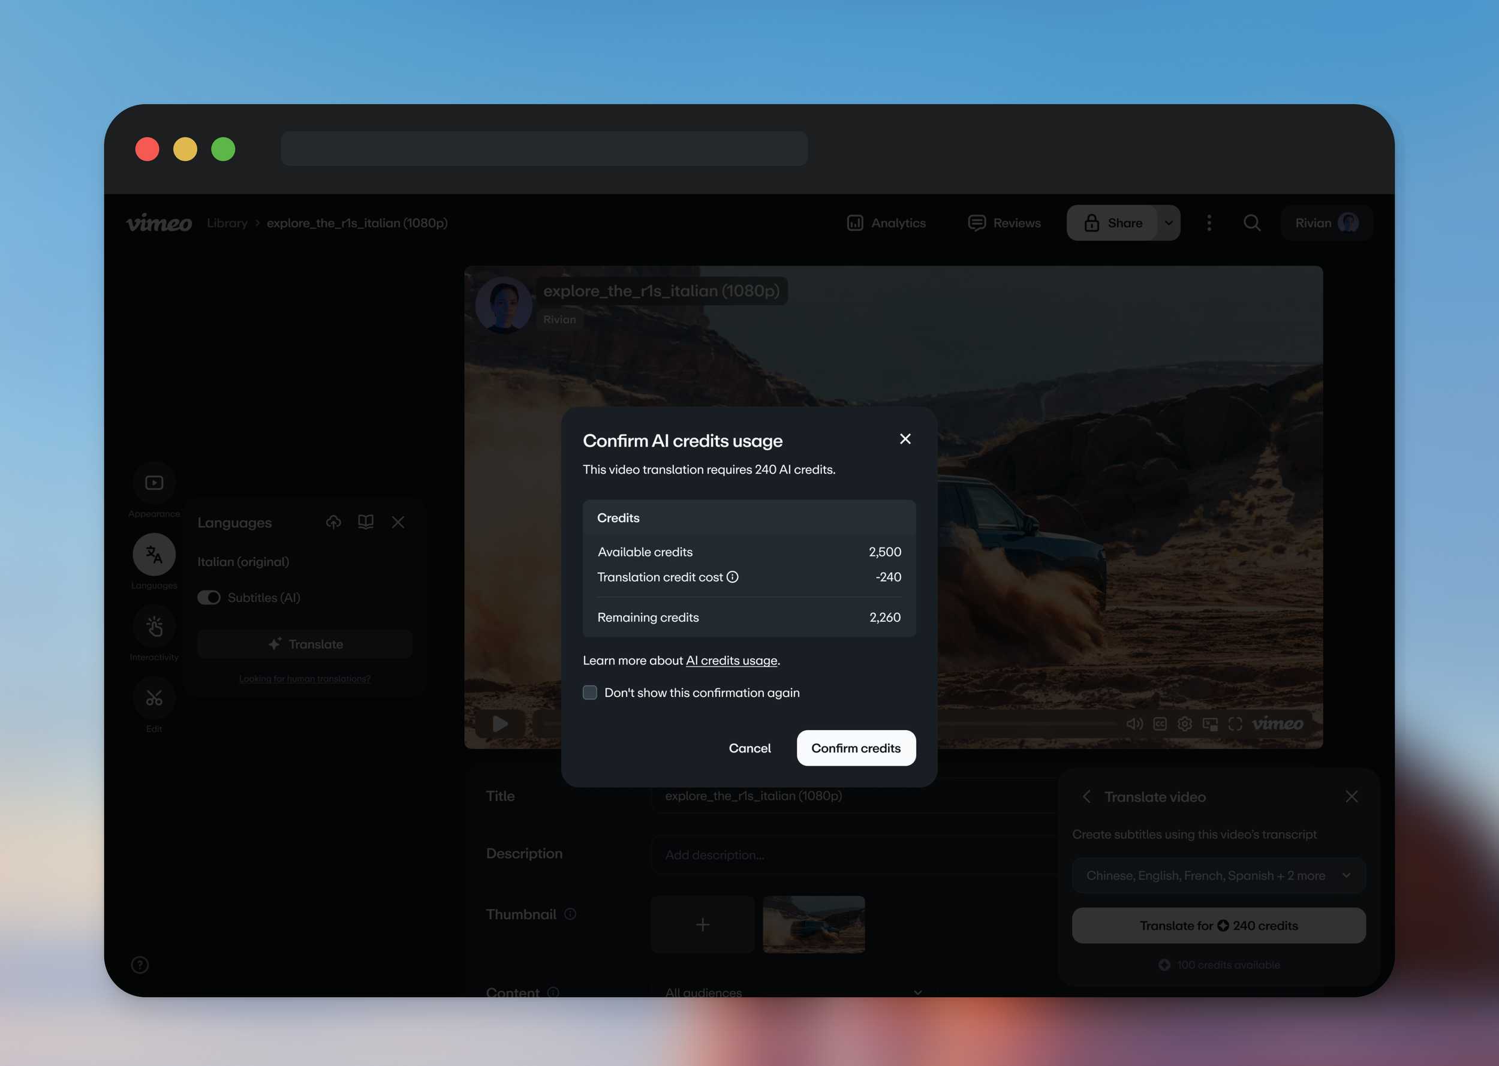Close the Languages panel
This screenshot has height=1066, width=1499.
point(398,522)
